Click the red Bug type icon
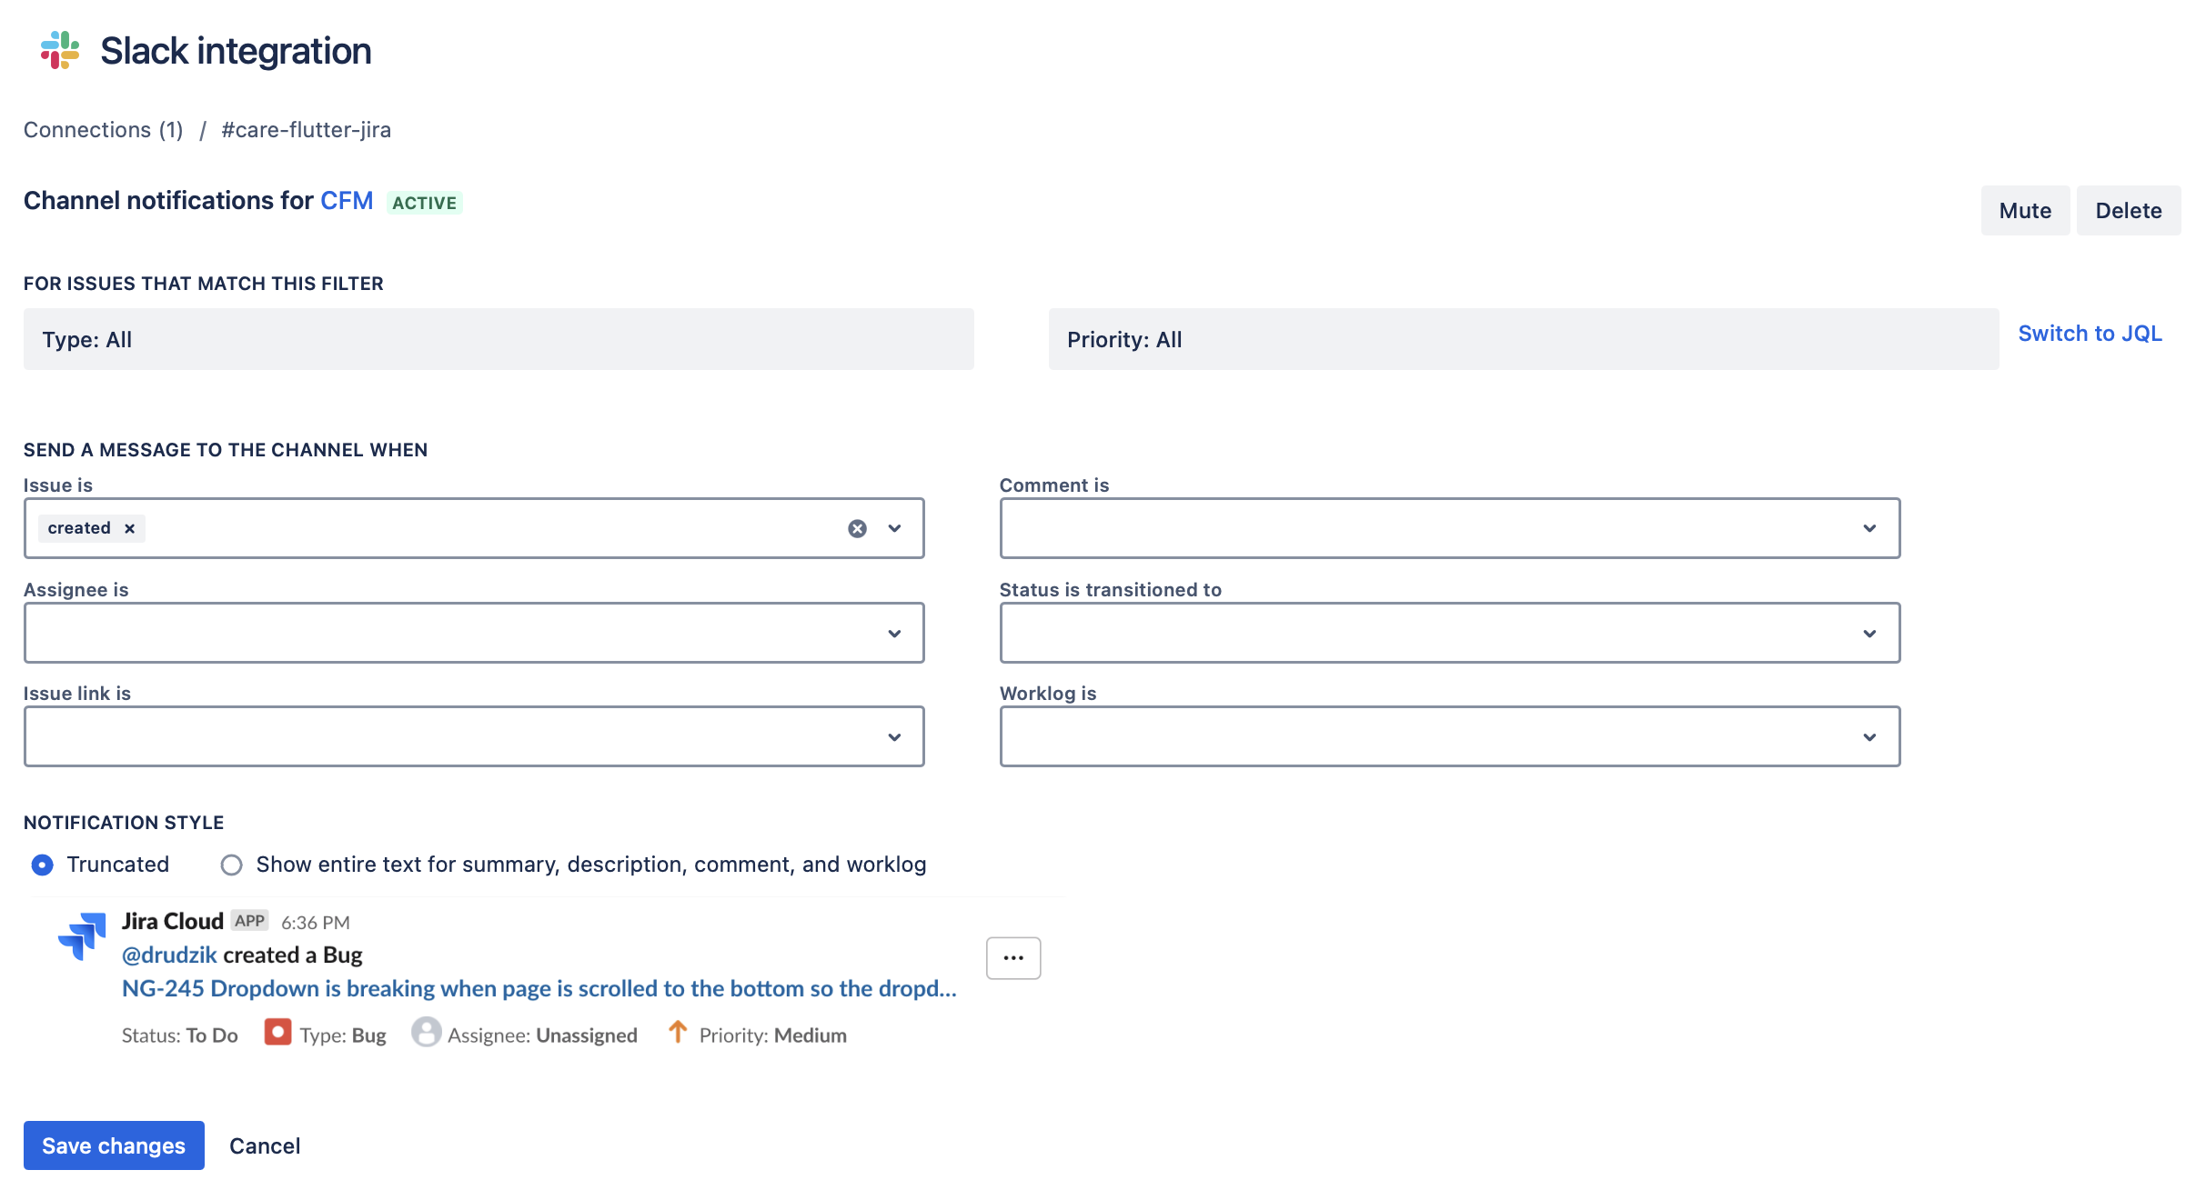 pyautogui.click(x=277, y=1033)
